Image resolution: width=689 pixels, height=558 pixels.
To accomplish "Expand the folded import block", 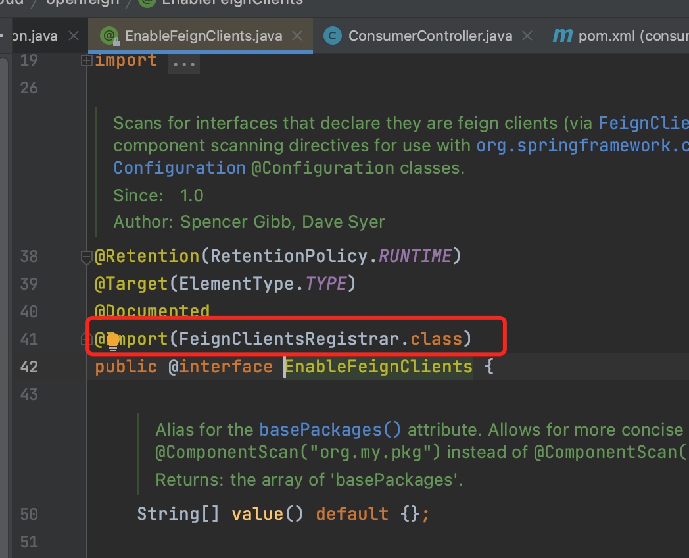I will (x=86, y=61).
